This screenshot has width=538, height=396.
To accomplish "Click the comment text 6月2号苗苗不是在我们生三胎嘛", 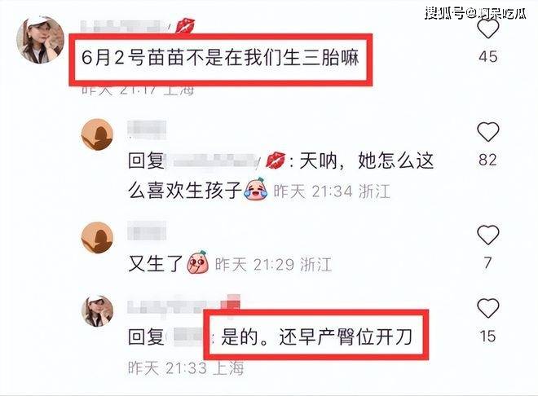I will [220, 58].
